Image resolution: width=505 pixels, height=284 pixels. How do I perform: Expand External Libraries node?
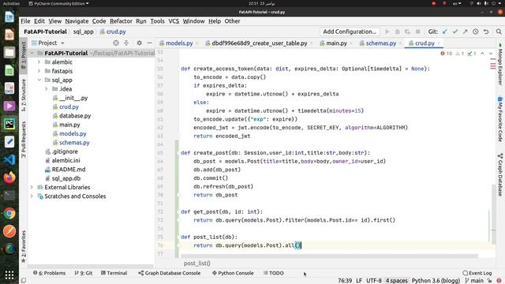(32, 187)
